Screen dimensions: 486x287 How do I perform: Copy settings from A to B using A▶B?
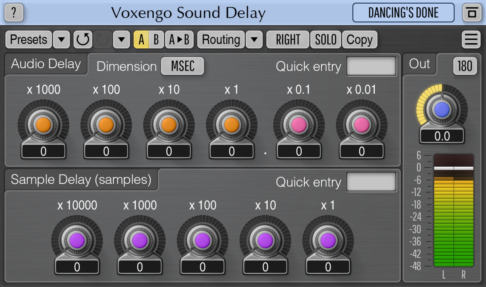point(179,39)
